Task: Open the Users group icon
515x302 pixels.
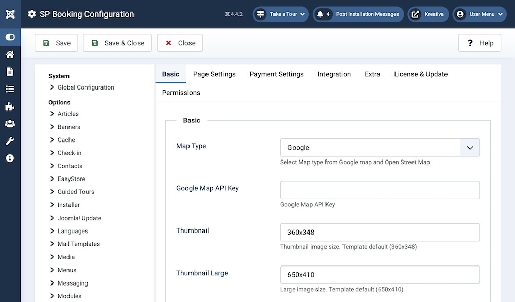Action: coord(10,123)
